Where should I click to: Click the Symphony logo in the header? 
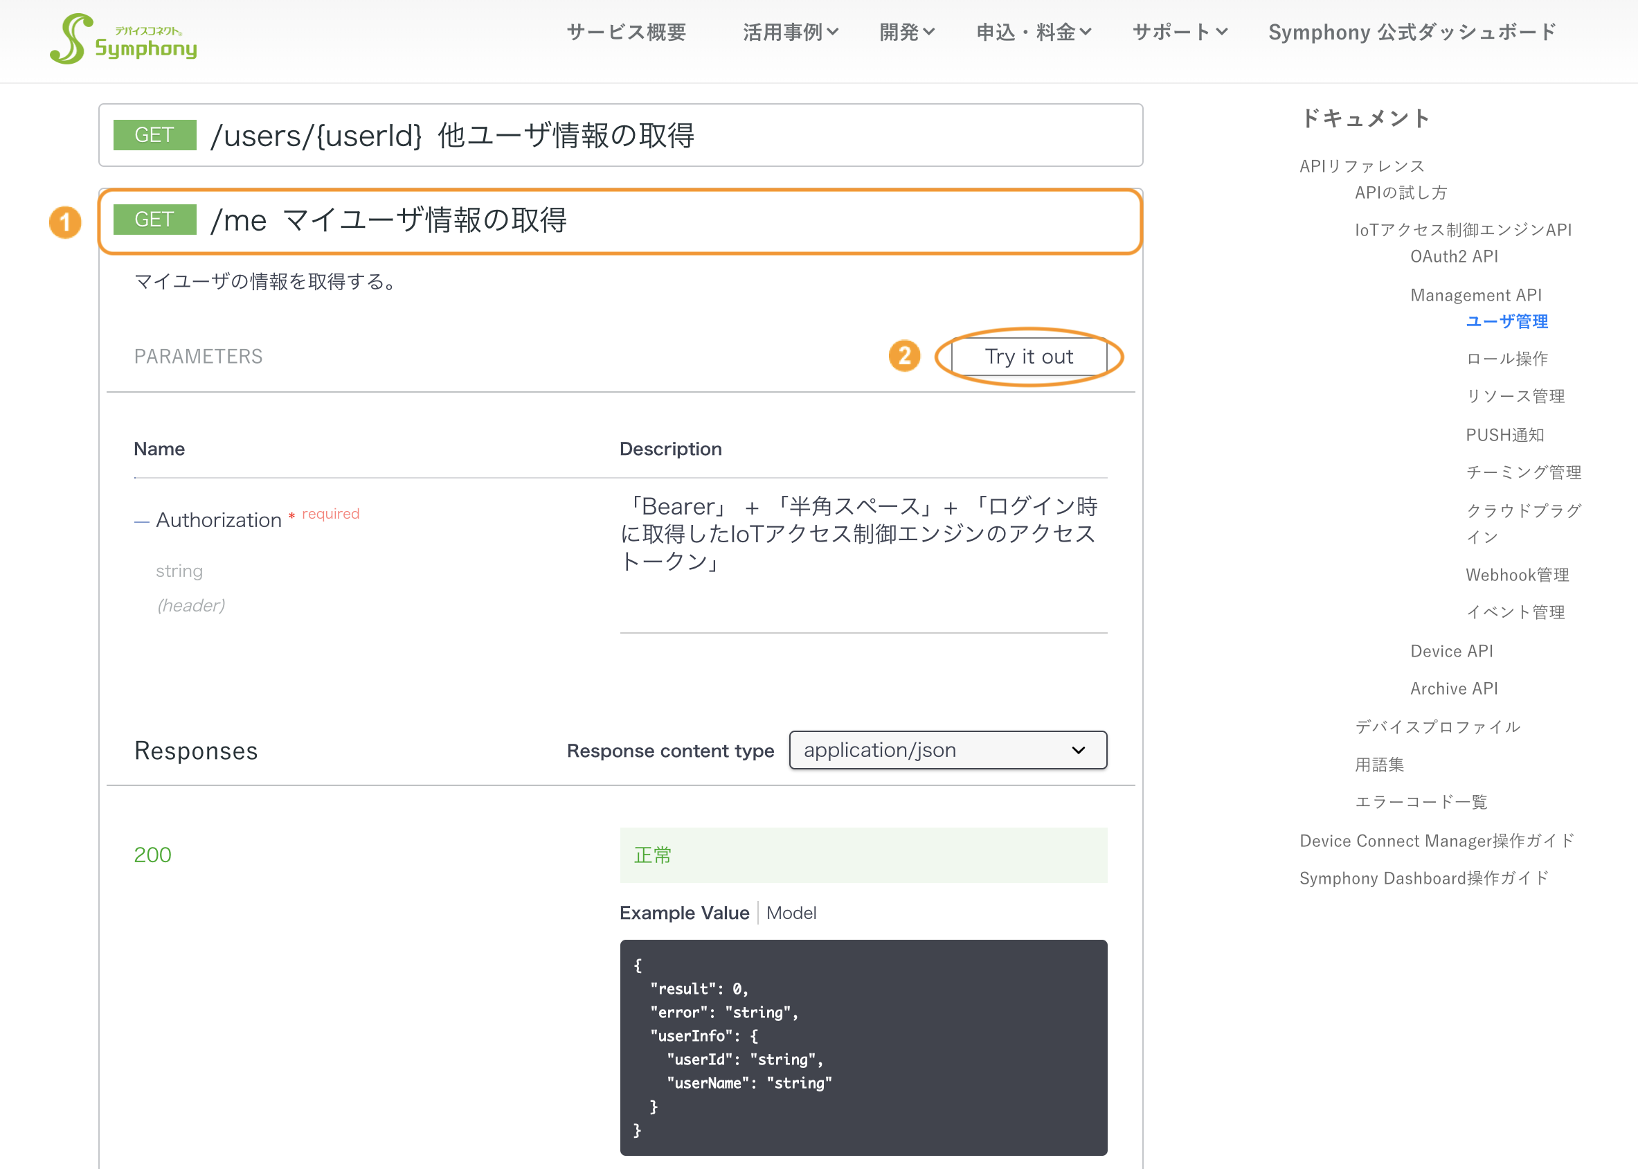pos(123,39)
